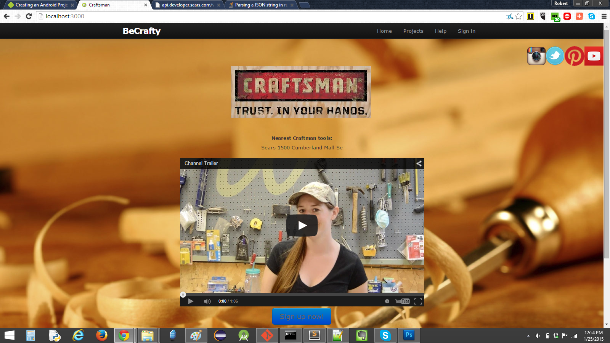Open the RT extension with badge 30
The height and width of the screenshot is (343, 610).
tap(555, 17)
